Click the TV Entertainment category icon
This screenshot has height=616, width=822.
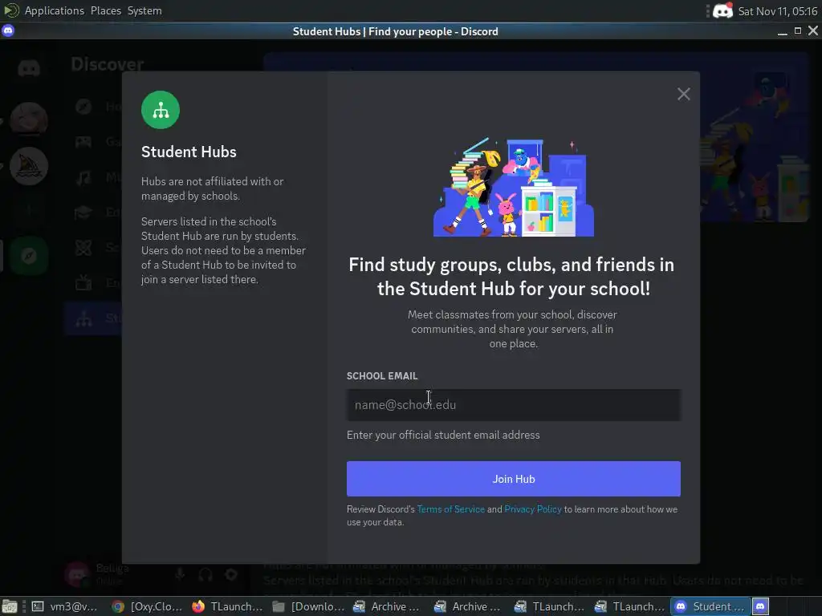(x=83, y=283)
